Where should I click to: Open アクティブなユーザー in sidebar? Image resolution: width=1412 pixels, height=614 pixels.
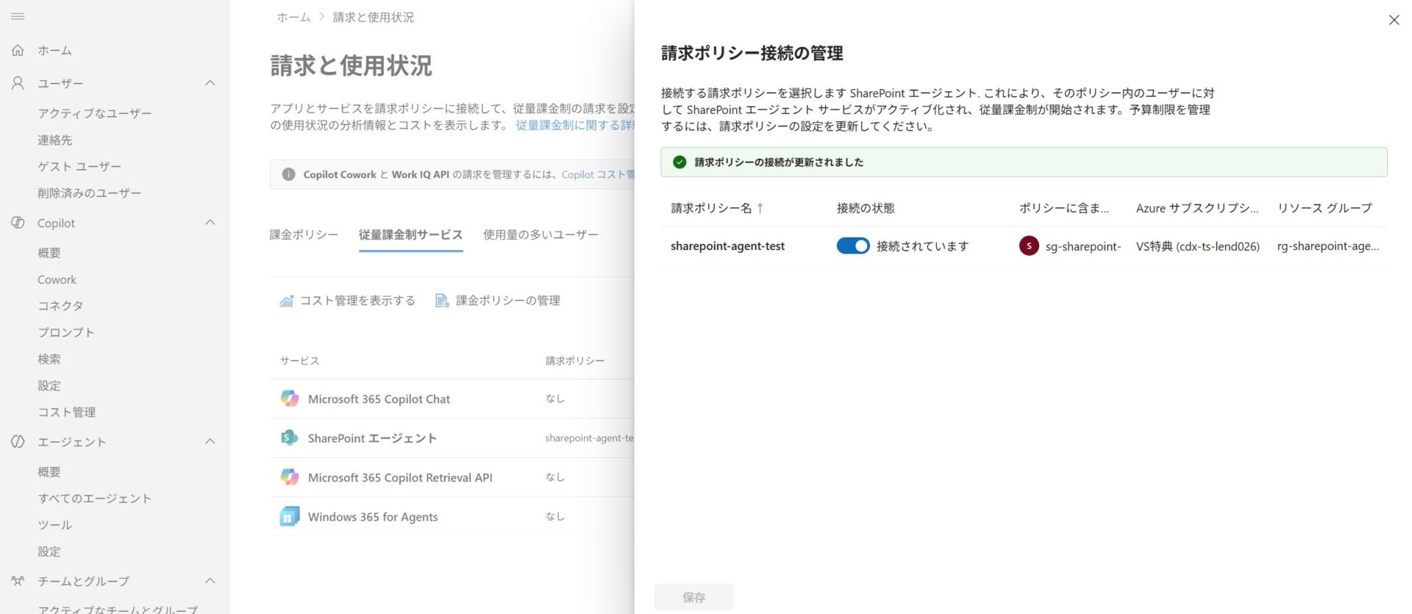95,113
